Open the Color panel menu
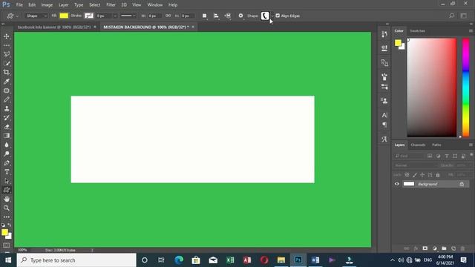Image resolution: width=475 pixels, height=267 pixels. (x=471, y=31)
